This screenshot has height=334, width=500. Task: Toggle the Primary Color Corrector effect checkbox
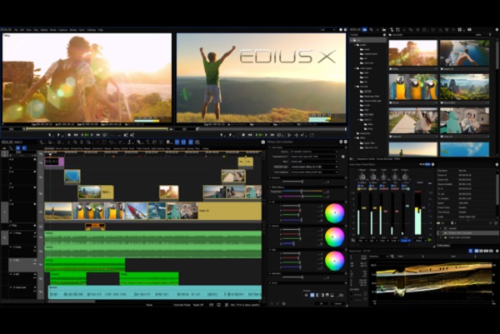[x=441, y=233]
